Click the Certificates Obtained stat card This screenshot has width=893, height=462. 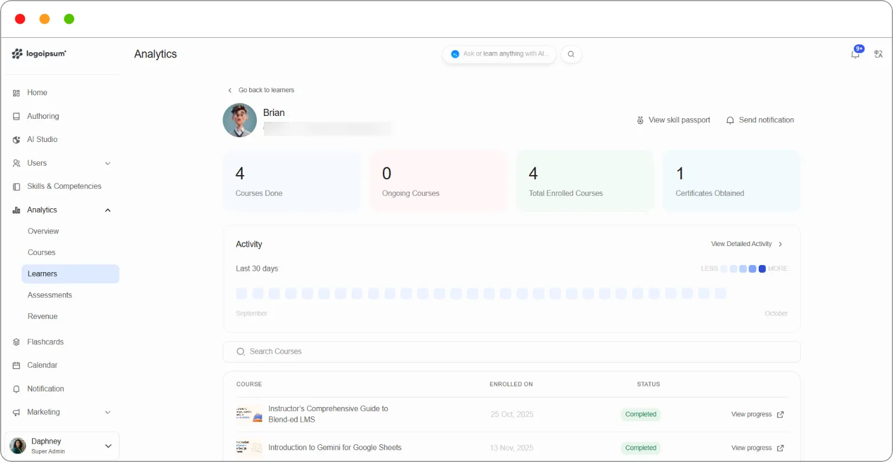point(731,181)
